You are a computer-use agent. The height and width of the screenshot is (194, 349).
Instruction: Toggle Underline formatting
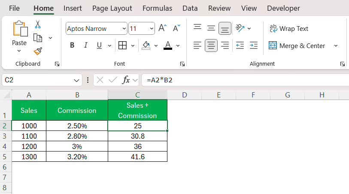point(99,45)
